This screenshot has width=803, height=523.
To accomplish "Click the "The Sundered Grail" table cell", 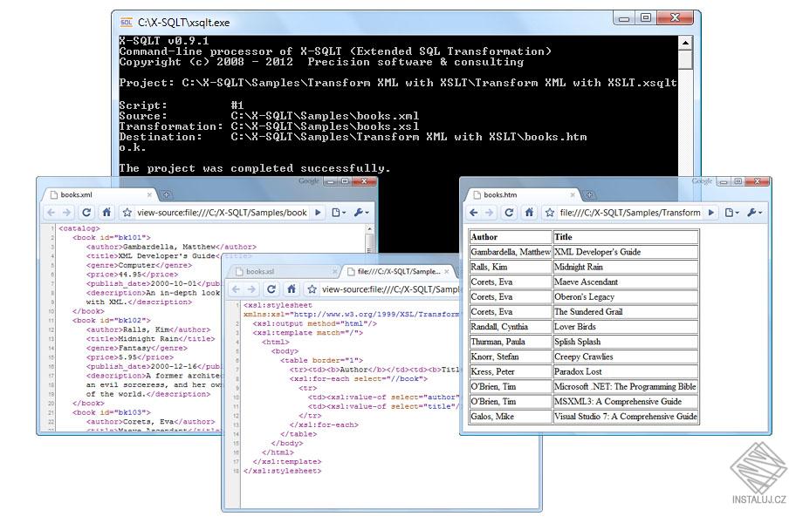I will click(x=625, y=312).
